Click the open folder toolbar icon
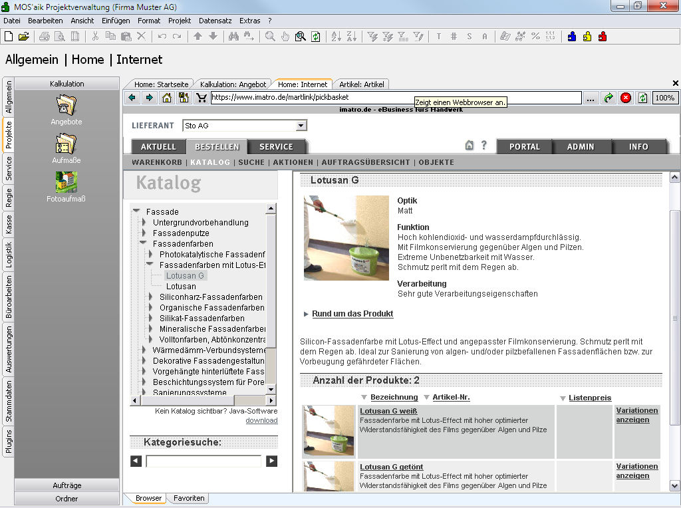681x508 pixels. (24, 37)
